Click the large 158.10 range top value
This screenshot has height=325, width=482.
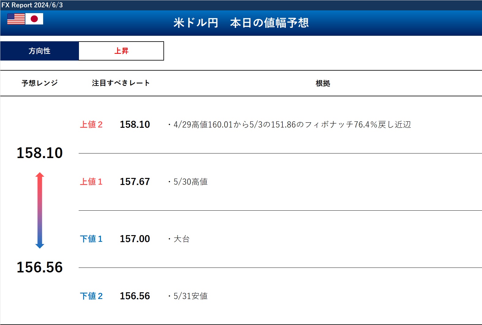(39, 153)
